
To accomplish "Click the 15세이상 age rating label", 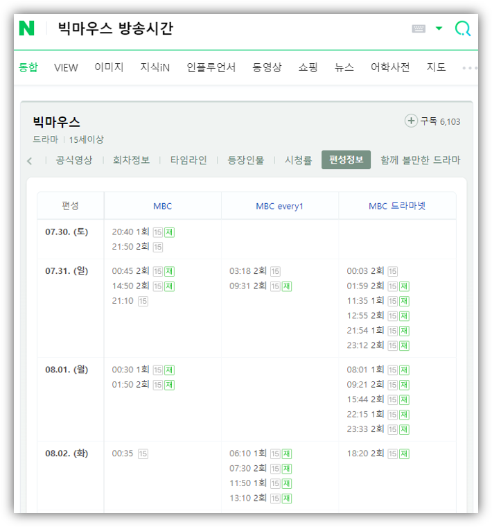I will click(87, 139).
